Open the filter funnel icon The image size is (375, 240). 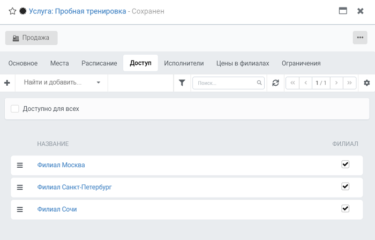[182, 83]
